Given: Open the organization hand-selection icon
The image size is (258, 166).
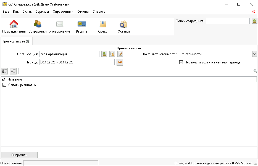Looking at the screenshot, I should pyautogui.click(x=112, y=54).
